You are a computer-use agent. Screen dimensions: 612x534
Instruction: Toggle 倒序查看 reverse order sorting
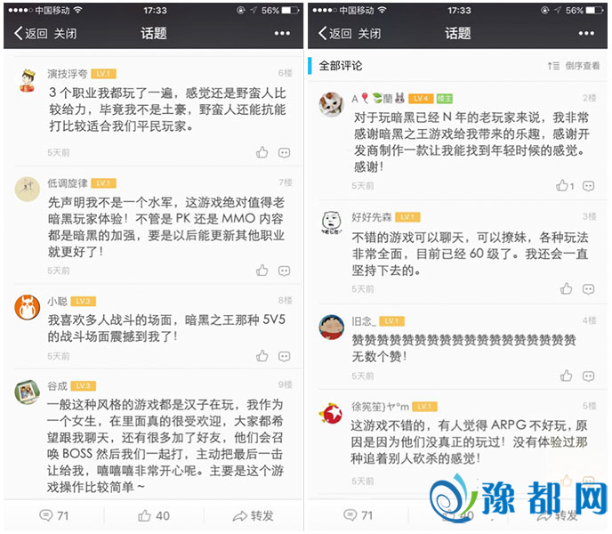coord(574,66)
